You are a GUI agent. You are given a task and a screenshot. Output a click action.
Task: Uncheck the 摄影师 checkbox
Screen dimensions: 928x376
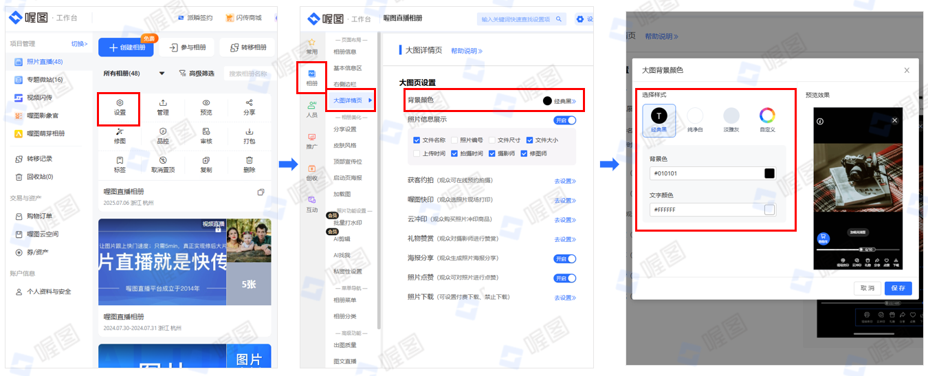(x=492, y=154)
